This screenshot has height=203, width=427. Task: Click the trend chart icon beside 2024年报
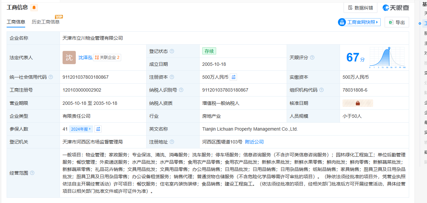[x=98, y=129]
